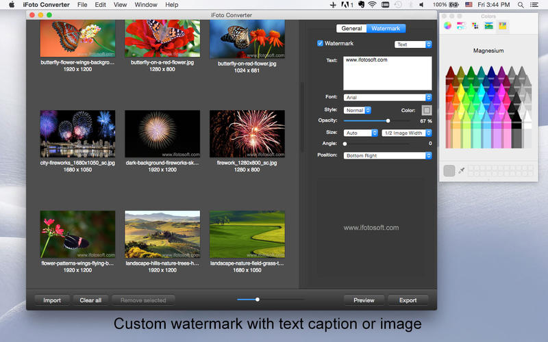The height and width of the screenshot is (342, 548).
Task: Click the current color swatch in Colors window
Action: (x=449, y=170)
